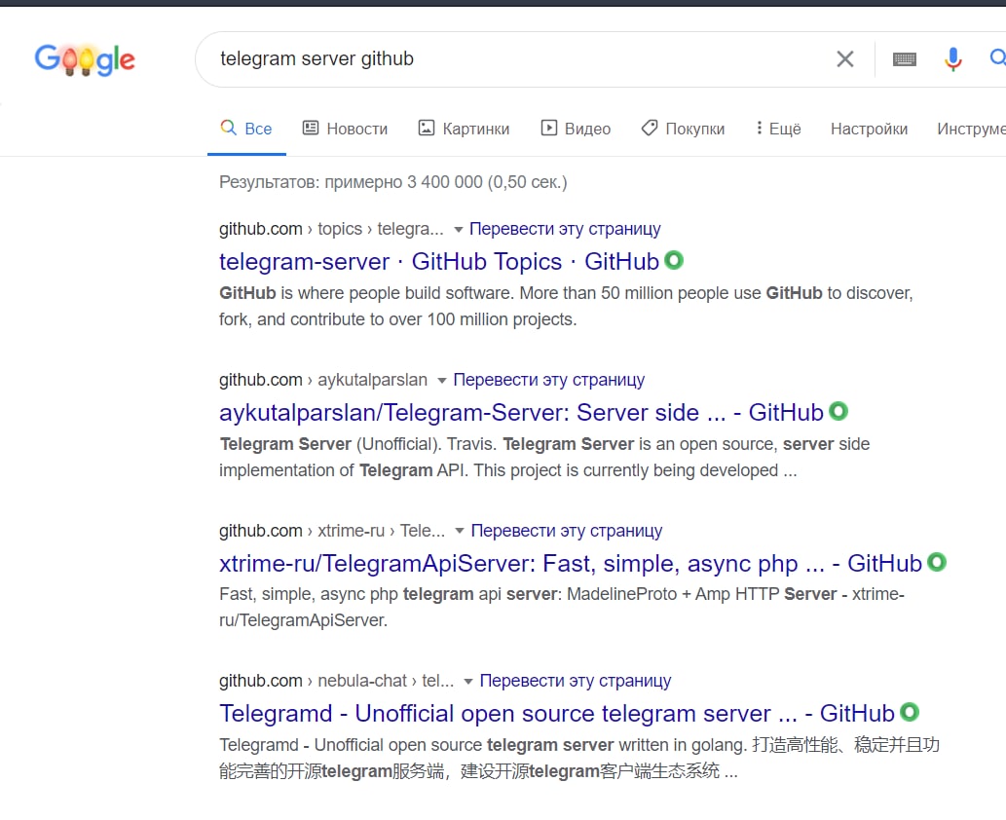Open the Google logo home link
This screenshot has height=820, width=1006.
[85, 59]
